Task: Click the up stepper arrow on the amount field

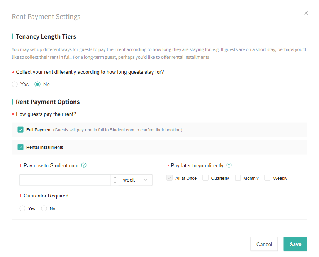Action: 115,177
